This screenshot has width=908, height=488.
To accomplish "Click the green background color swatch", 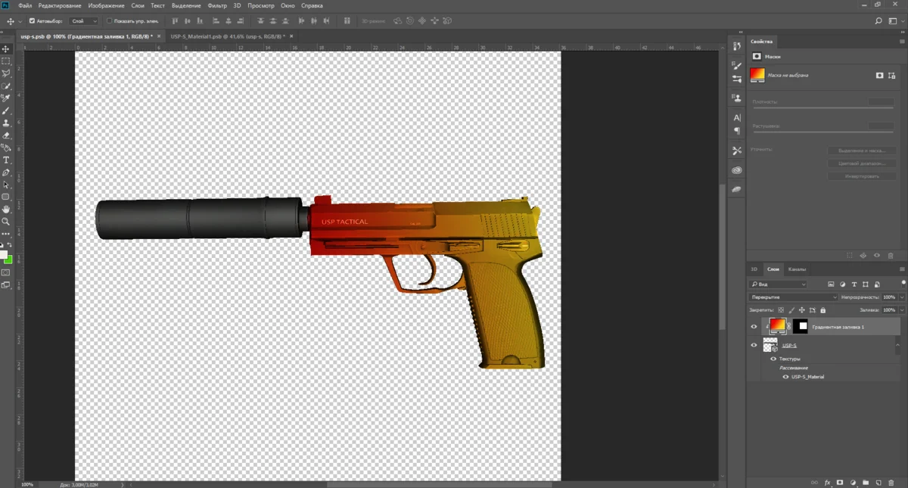I will point(8,260).
